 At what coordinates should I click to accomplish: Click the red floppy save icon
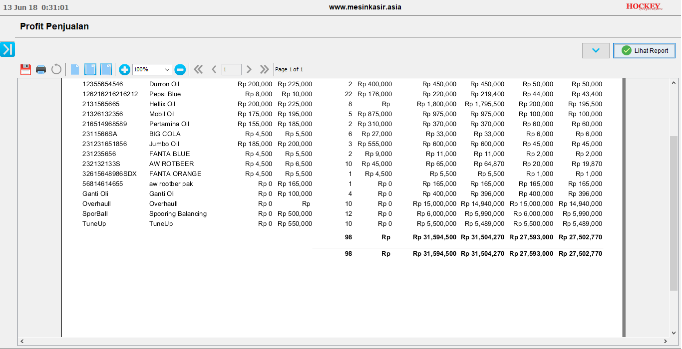point(25,69)
